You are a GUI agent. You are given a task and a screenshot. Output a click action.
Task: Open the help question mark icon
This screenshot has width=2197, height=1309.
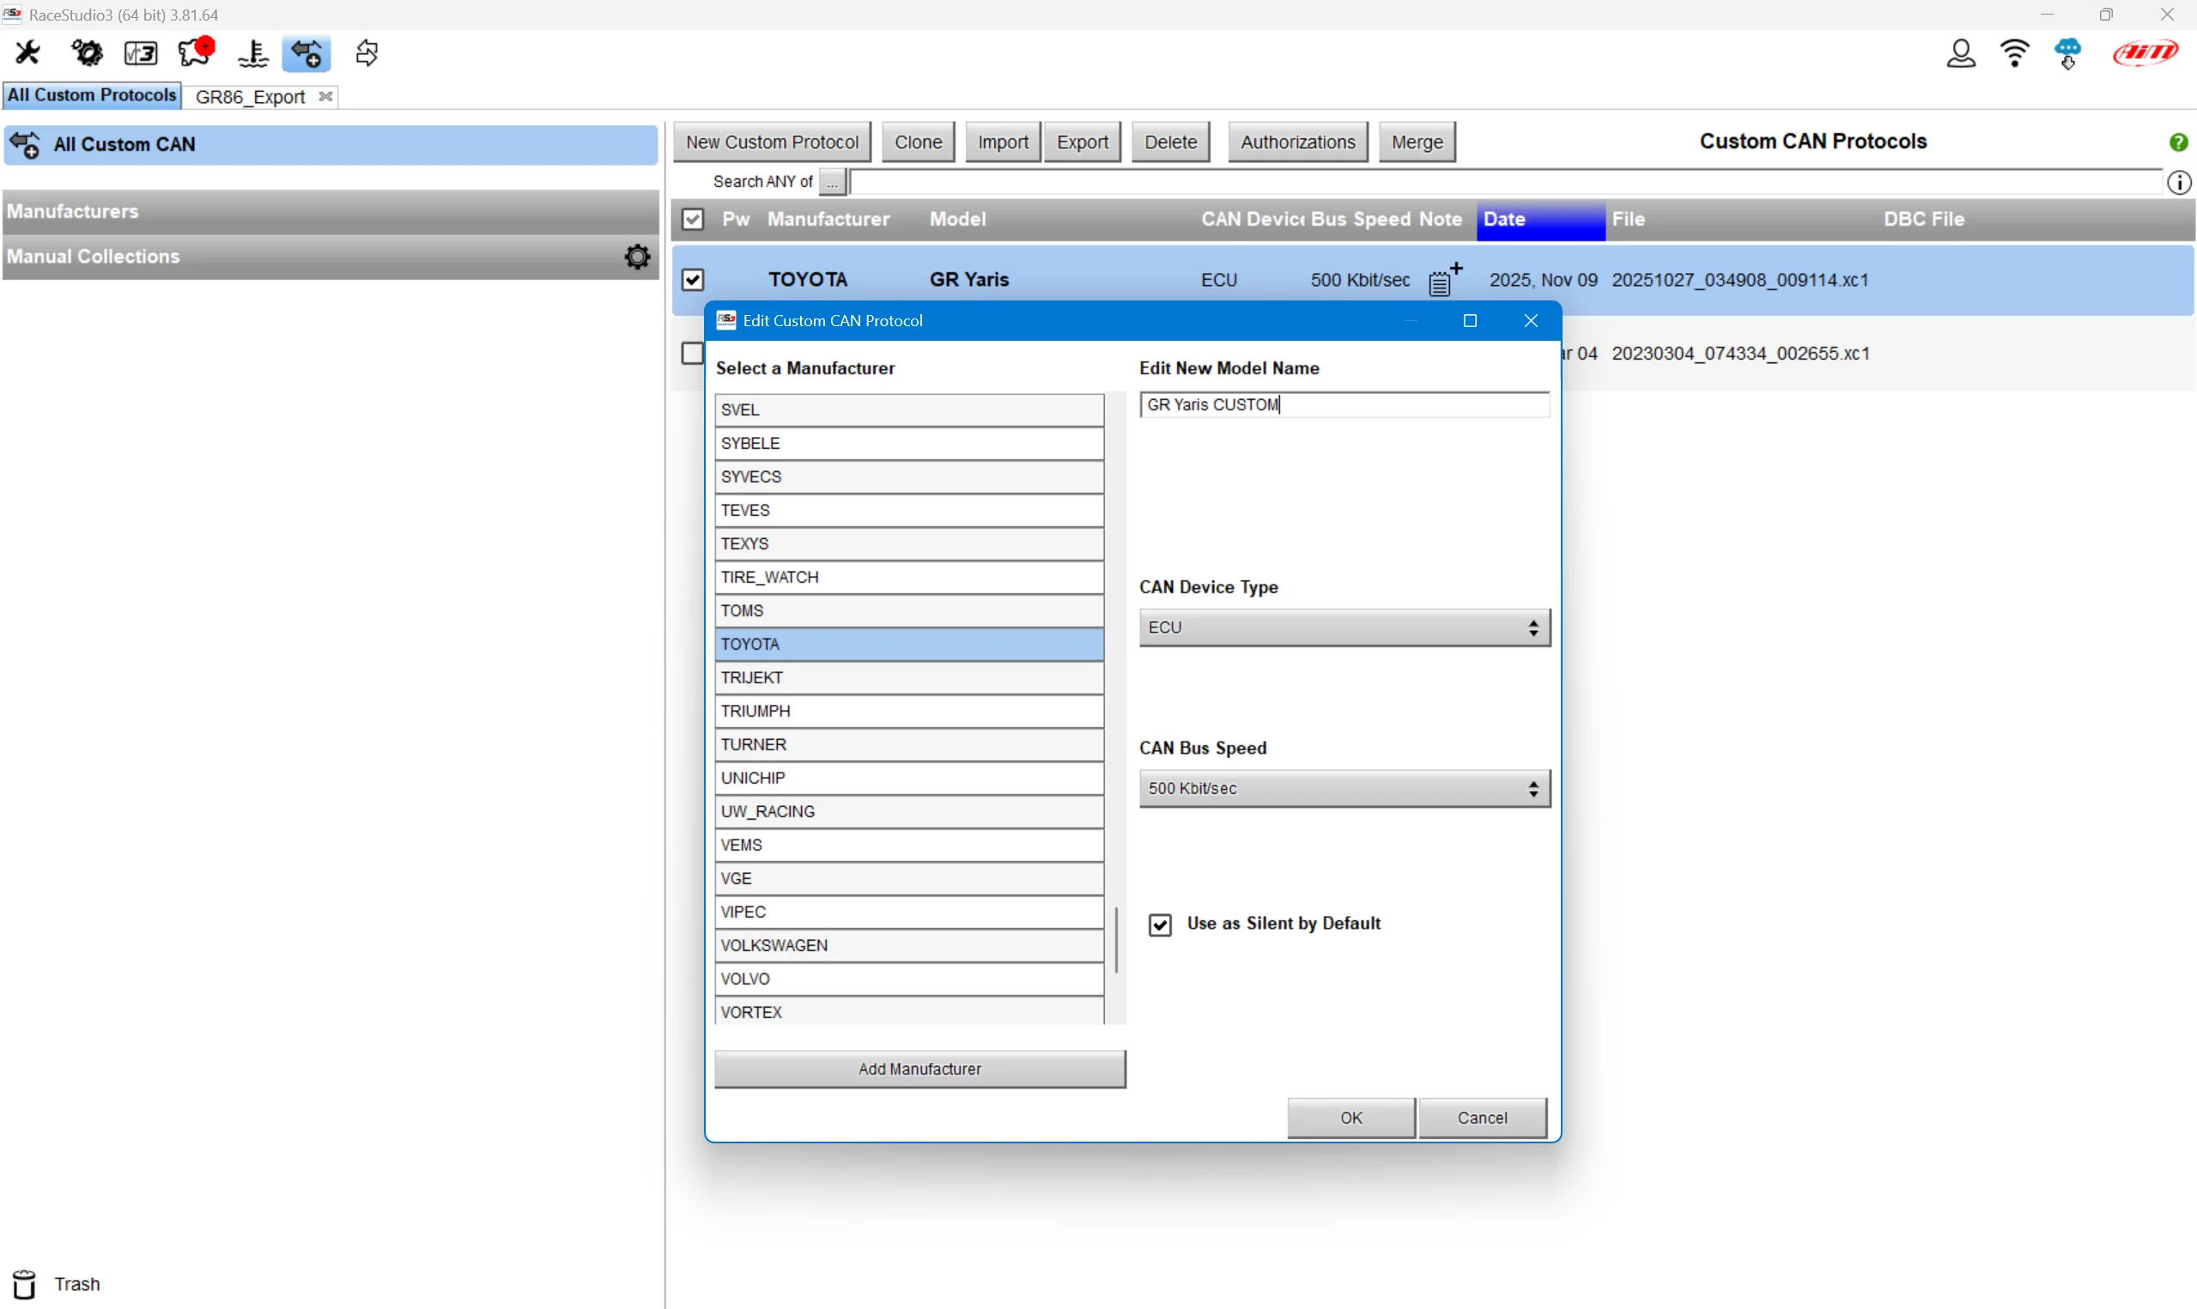pyautogui.click(x=2178, y=141)
